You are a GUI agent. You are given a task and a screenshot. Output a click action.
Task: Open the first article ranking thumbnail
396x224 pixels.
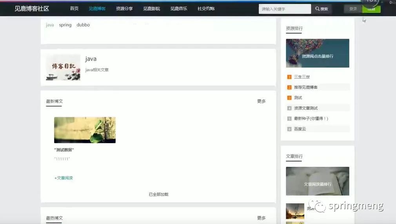tap(295, 211)
